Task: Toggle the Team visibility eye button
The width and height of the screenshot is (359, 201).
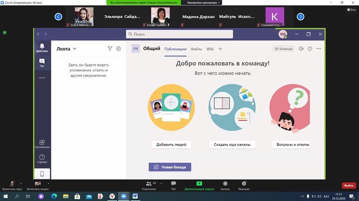Action: (x=283, y=49)
